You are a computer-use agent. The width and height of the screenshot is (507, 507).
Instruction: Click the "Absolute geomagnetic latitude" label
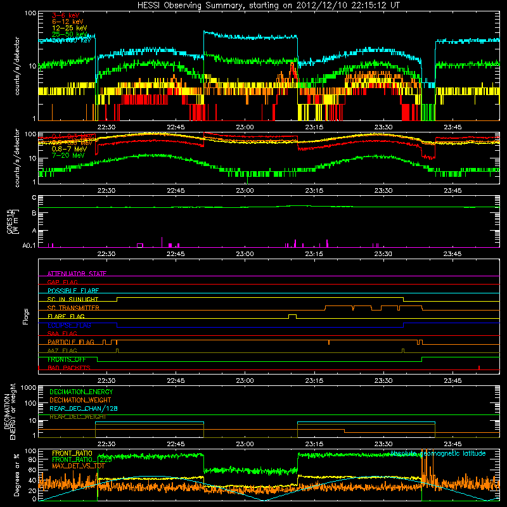pos(438,453)
